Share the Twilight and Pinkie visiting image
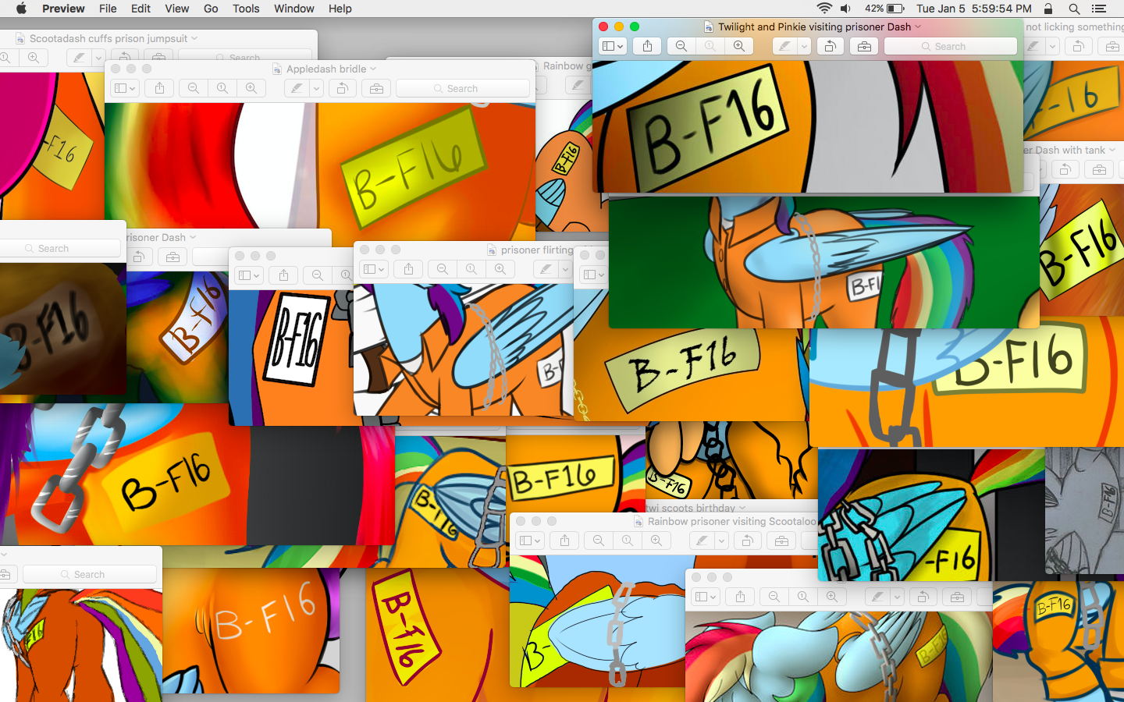This screenshot has height=702, width=1124. pos(647,46)
